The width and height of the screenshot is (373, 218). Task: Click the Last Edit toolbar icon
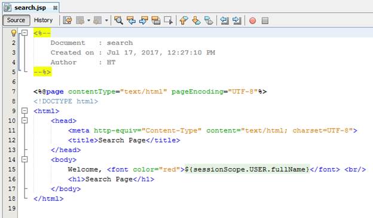pos(68,20)
